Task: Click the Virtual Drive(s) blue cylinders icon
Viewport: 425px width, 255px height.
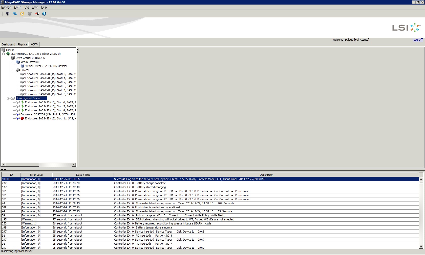Action: click(18, 62)
